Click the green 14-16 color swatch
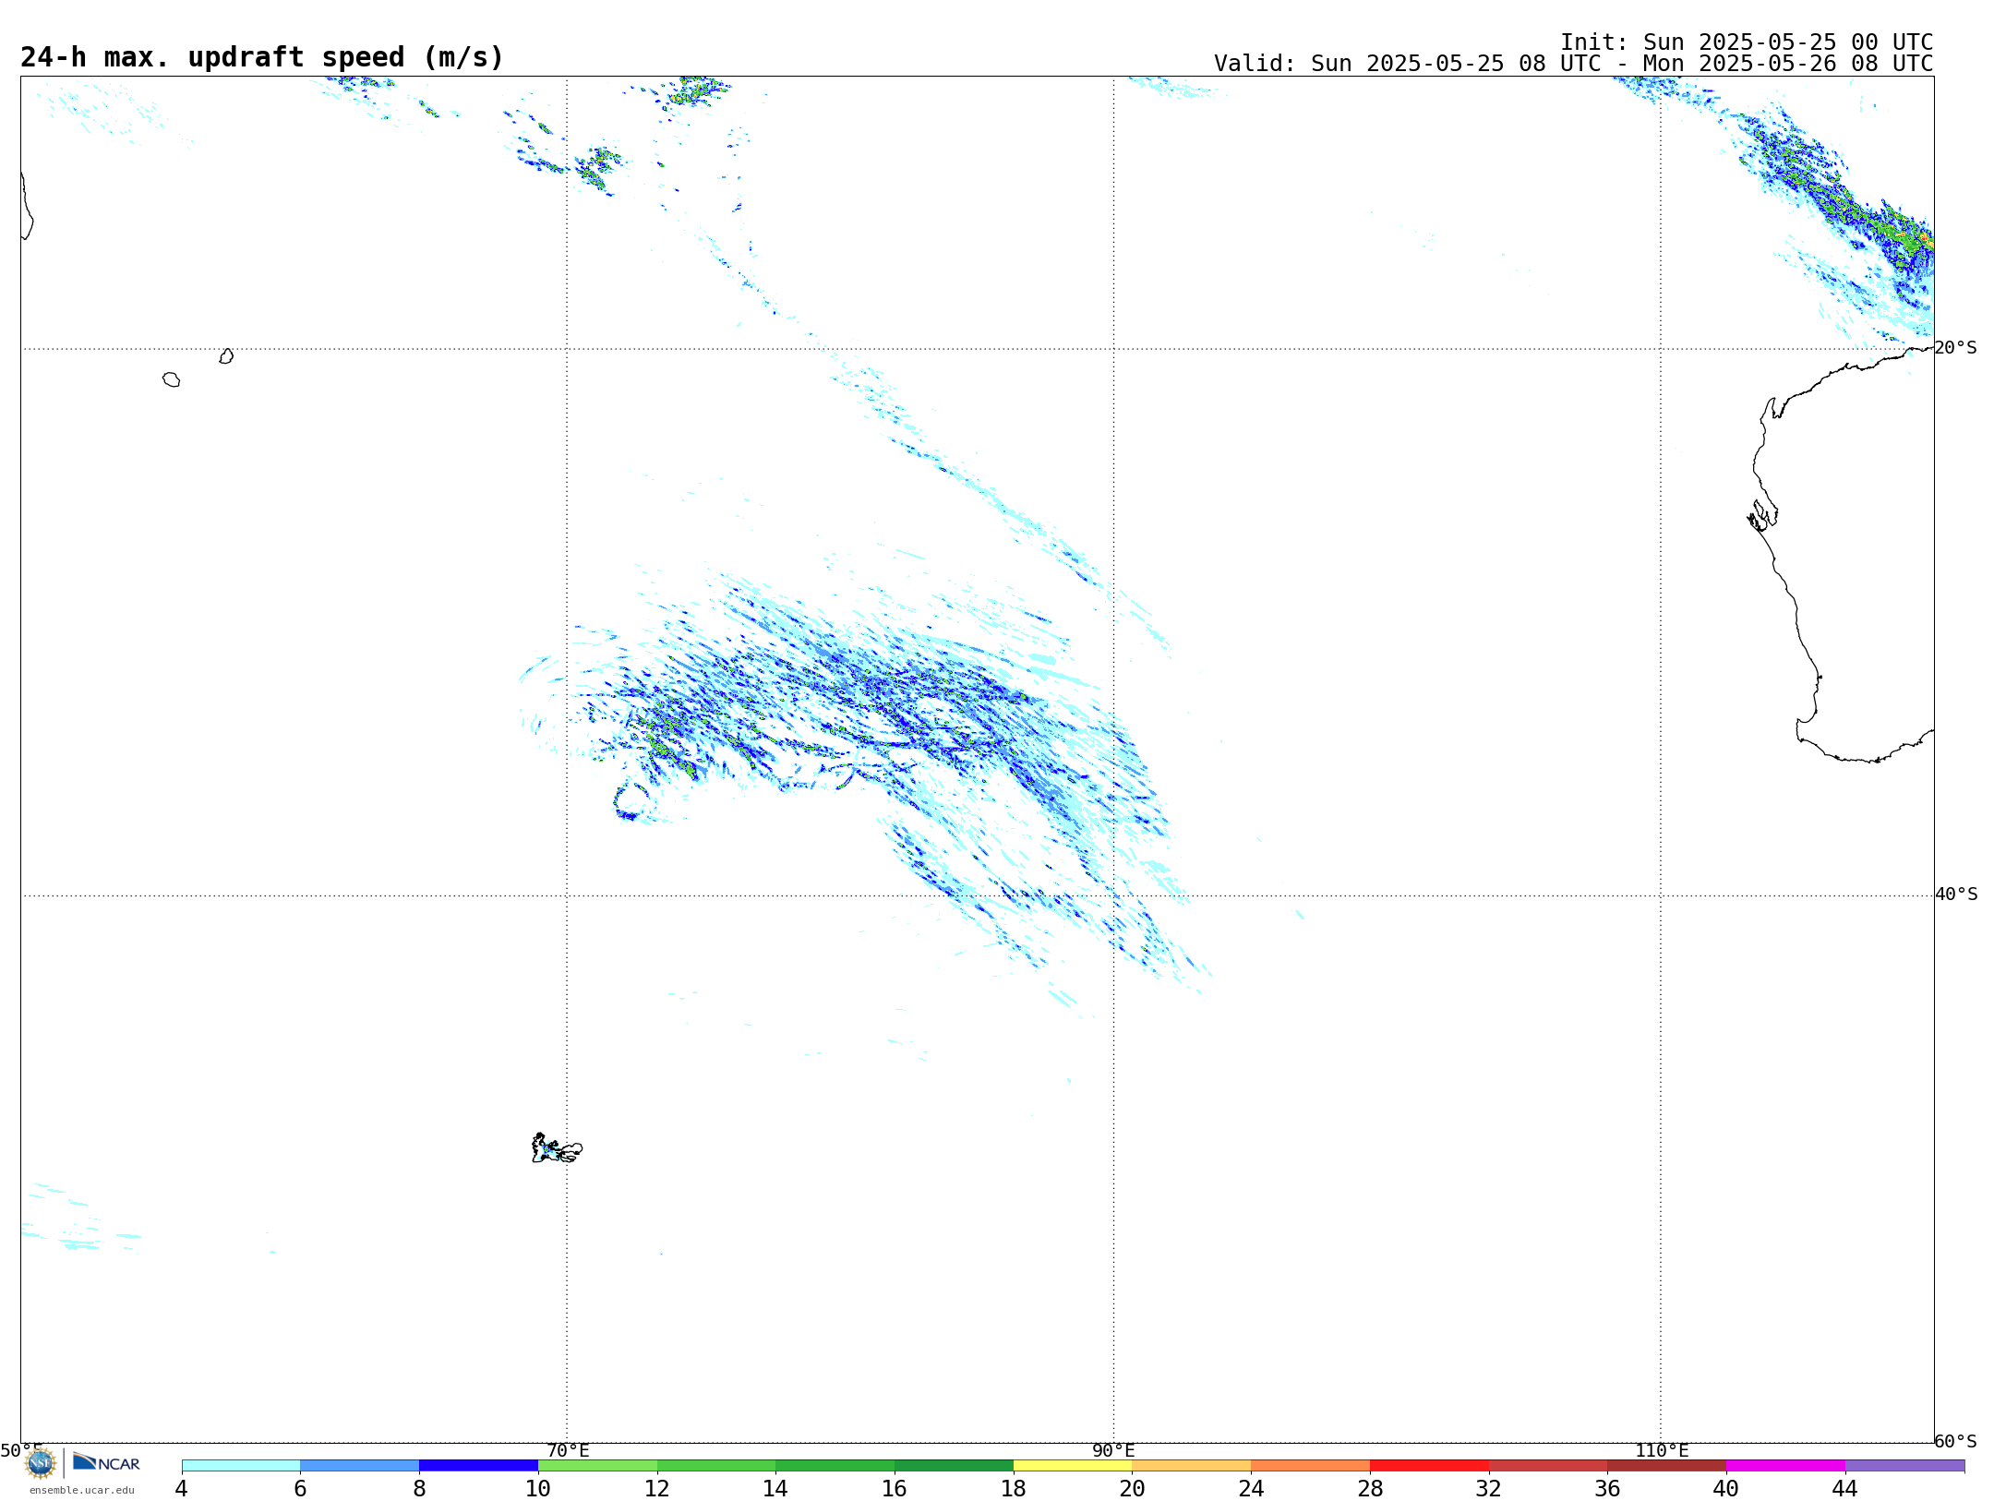 tap(835, 1466)
